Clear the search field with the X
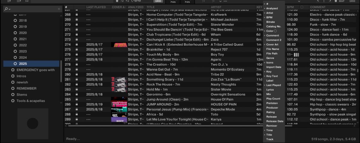 tap(59, 9)
